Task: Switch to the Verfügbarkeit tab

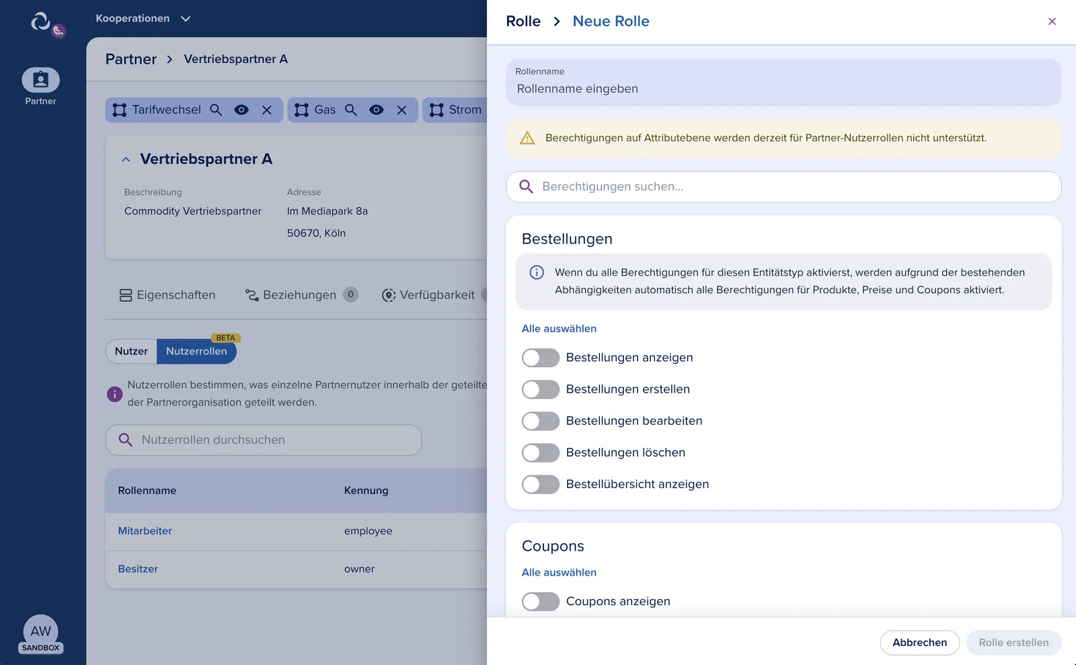Action: (x=428, y=295)
